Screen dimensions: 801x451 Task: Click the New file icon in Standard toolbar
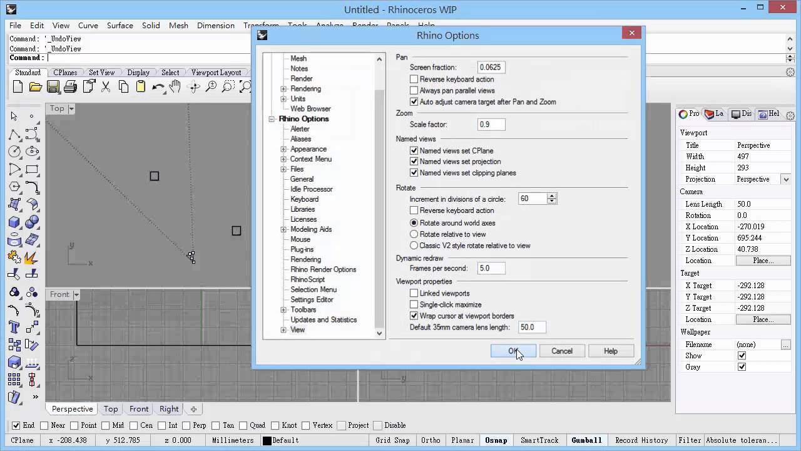click(x=18, y=87)
